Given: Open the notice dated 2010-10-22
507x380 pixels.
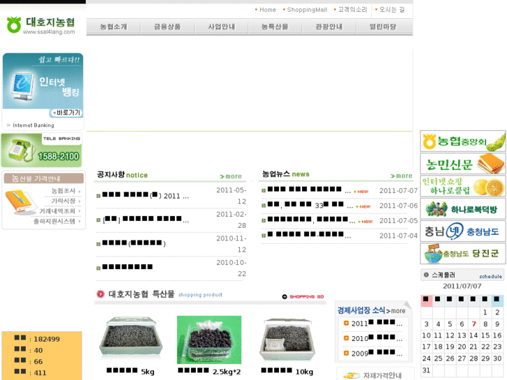Looking at the screenshot, I should pyautogui.click(x=128, y=267).
